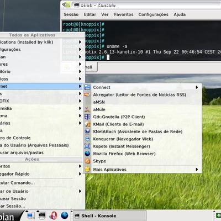Select Fechar Sessão... entry
This screenshot has width=221, height=221.
(42, 206)
